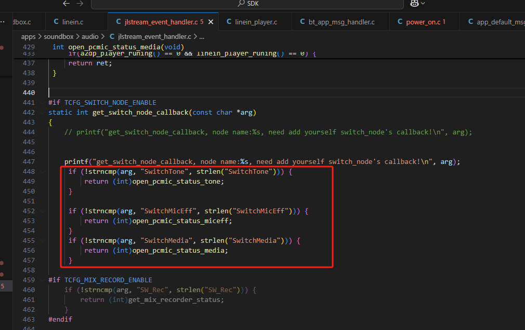Collapse the SwitchTone if block at line 448
Viewport: 525px width, 330px height.
(43, 172)
